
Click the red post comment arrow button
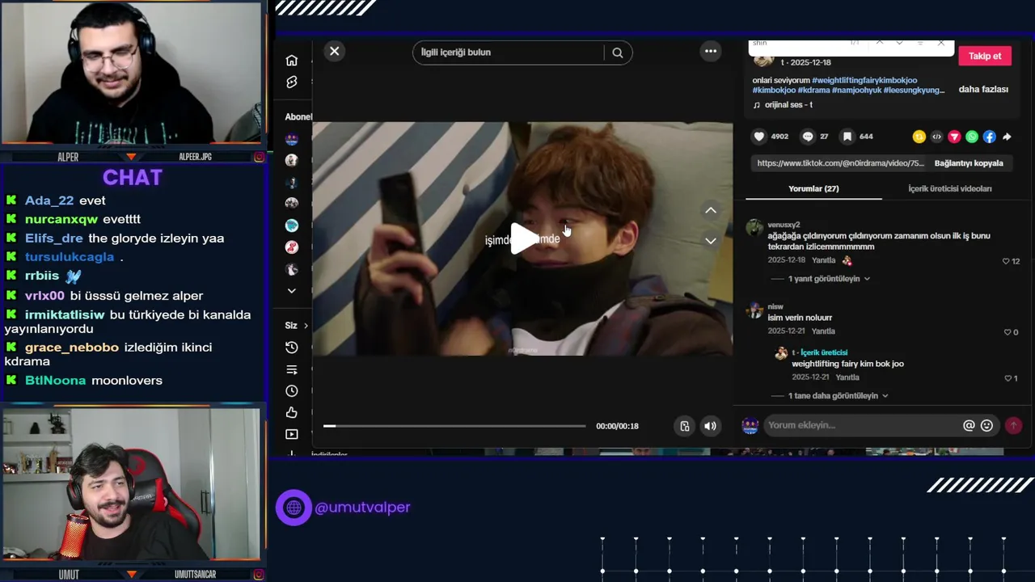click(x=1013, y=425)
